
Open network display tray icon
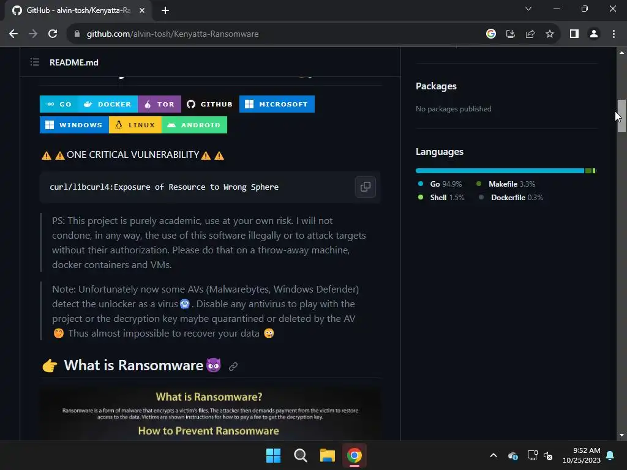[532, 455]
